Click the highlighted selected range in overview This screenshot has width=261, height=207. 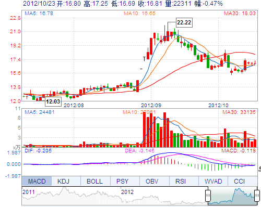232,196
